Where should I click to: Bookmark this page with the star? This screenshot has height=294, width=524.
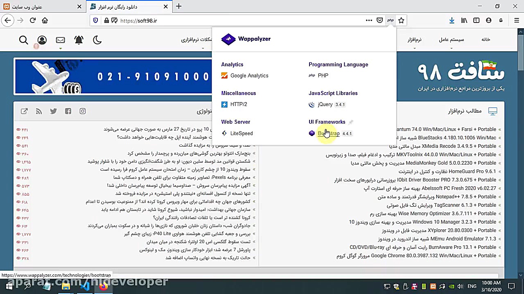point(401,20)
